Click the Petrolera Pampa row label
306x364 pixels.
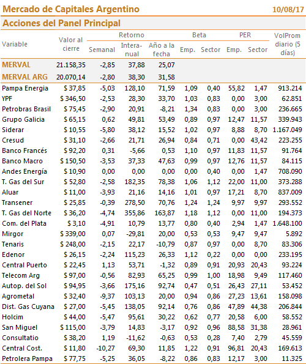[x=27, y=358]
